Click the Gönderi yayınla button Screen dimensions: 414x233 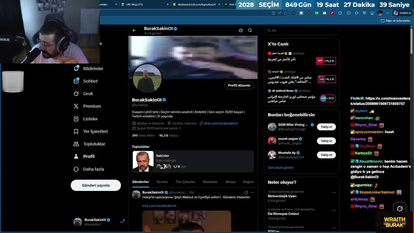[x=96, y=185]
